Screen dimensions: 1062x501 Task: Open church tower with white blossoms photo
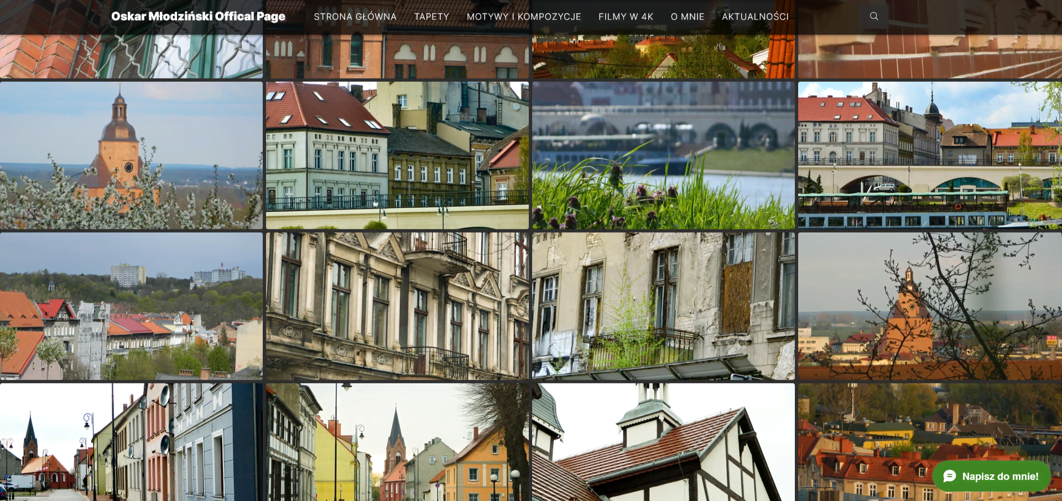click(131, 155)
